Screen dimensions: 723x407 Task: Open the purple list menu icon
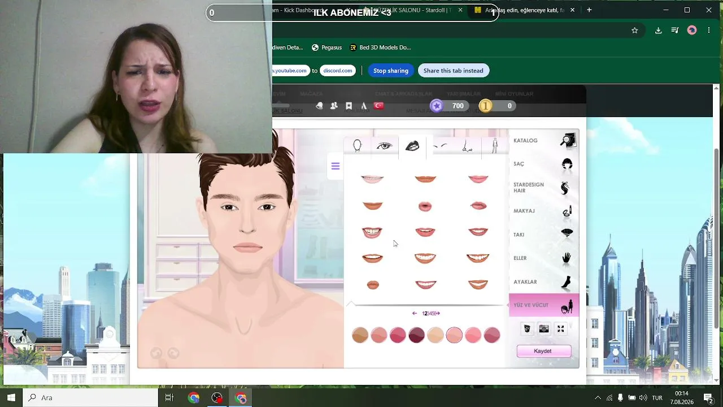point(336,166)
